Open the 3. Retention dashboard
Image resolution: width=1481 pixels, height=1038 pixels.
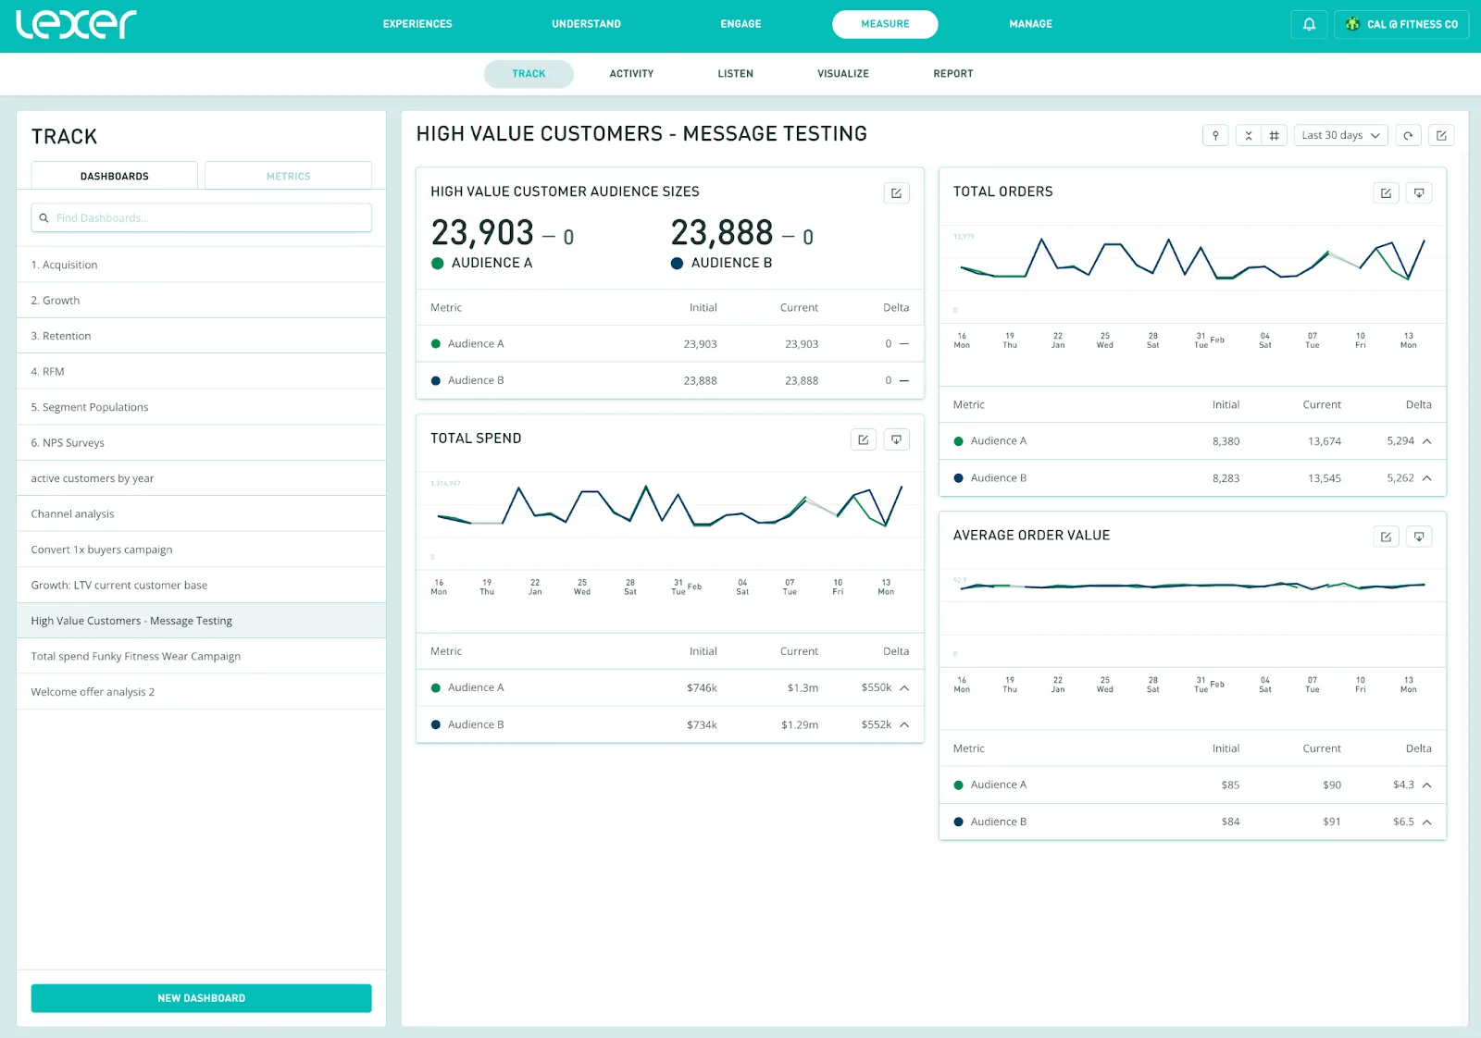(x=201, y=336)
